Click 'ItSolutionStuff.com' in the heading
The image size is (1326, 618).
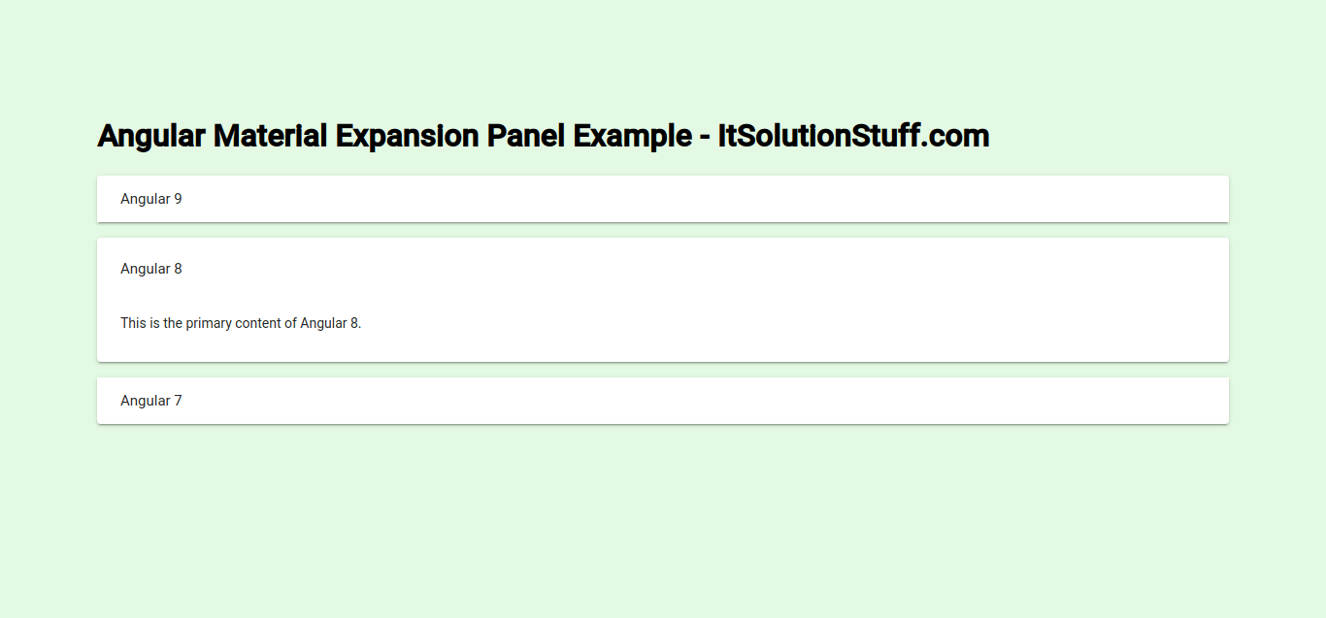pyautogui.click(x=853, y=136)
